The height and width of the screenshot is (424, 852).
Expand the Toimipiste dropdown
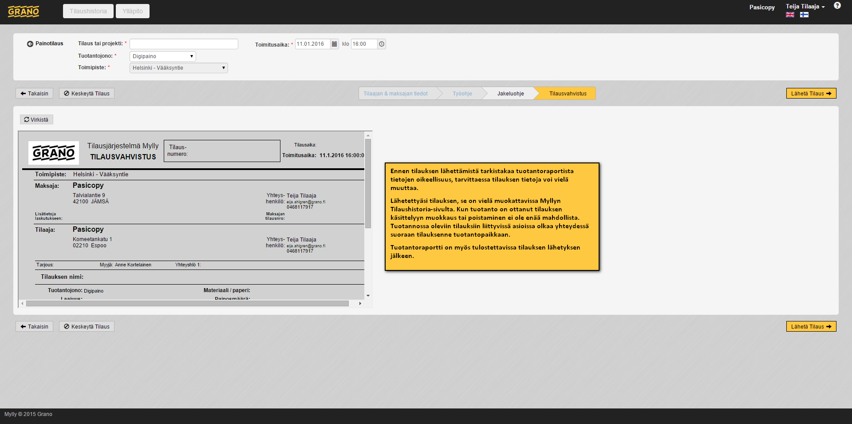click(x=179, y=68)
